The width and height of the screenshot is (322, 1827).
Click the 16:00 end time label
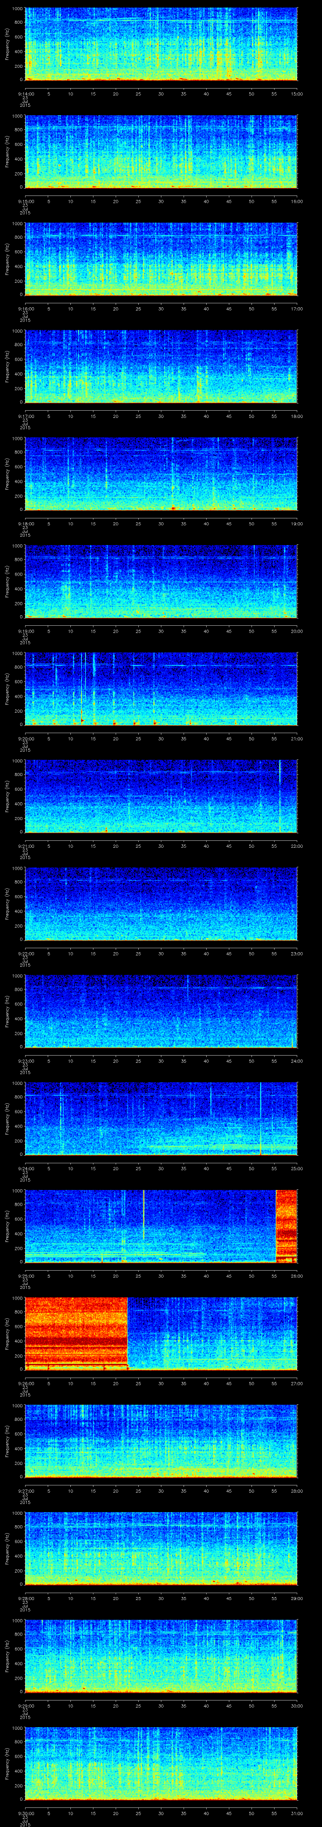(297, 202)
